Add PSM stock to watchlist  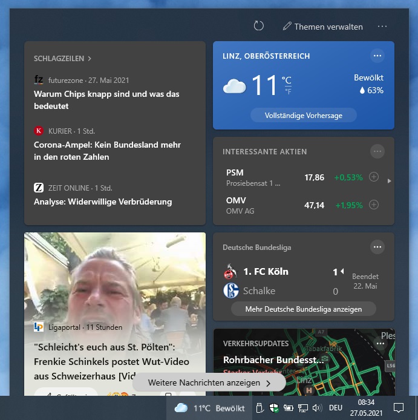pos(374,177)
